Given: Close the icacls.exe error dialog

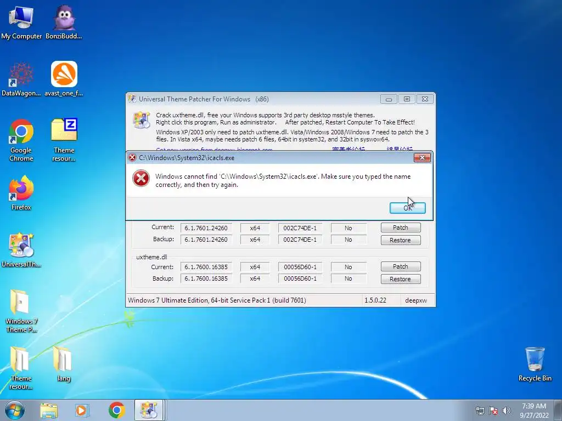Looking at the screenshot, I should pos(422,157).
